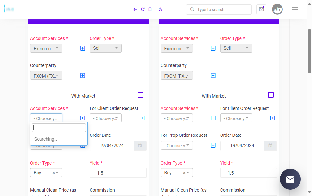This screenshot has height=196, width=312.
Task: Click the refresh icon in top toolbar
Action: click(143, 9)
